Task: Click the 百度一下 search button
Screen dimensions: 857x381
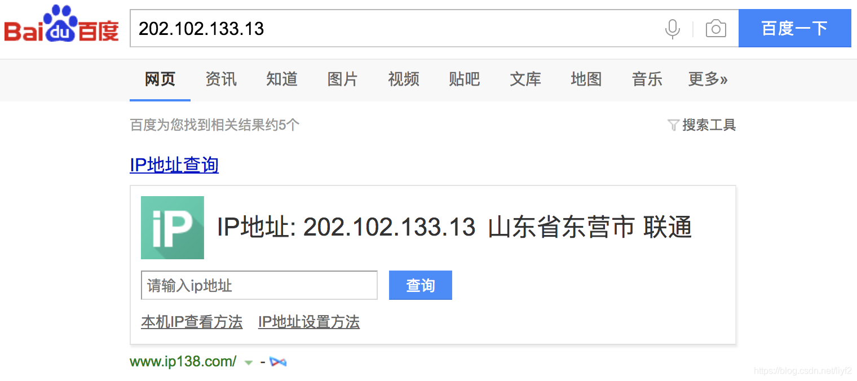Action: point(795,28)
